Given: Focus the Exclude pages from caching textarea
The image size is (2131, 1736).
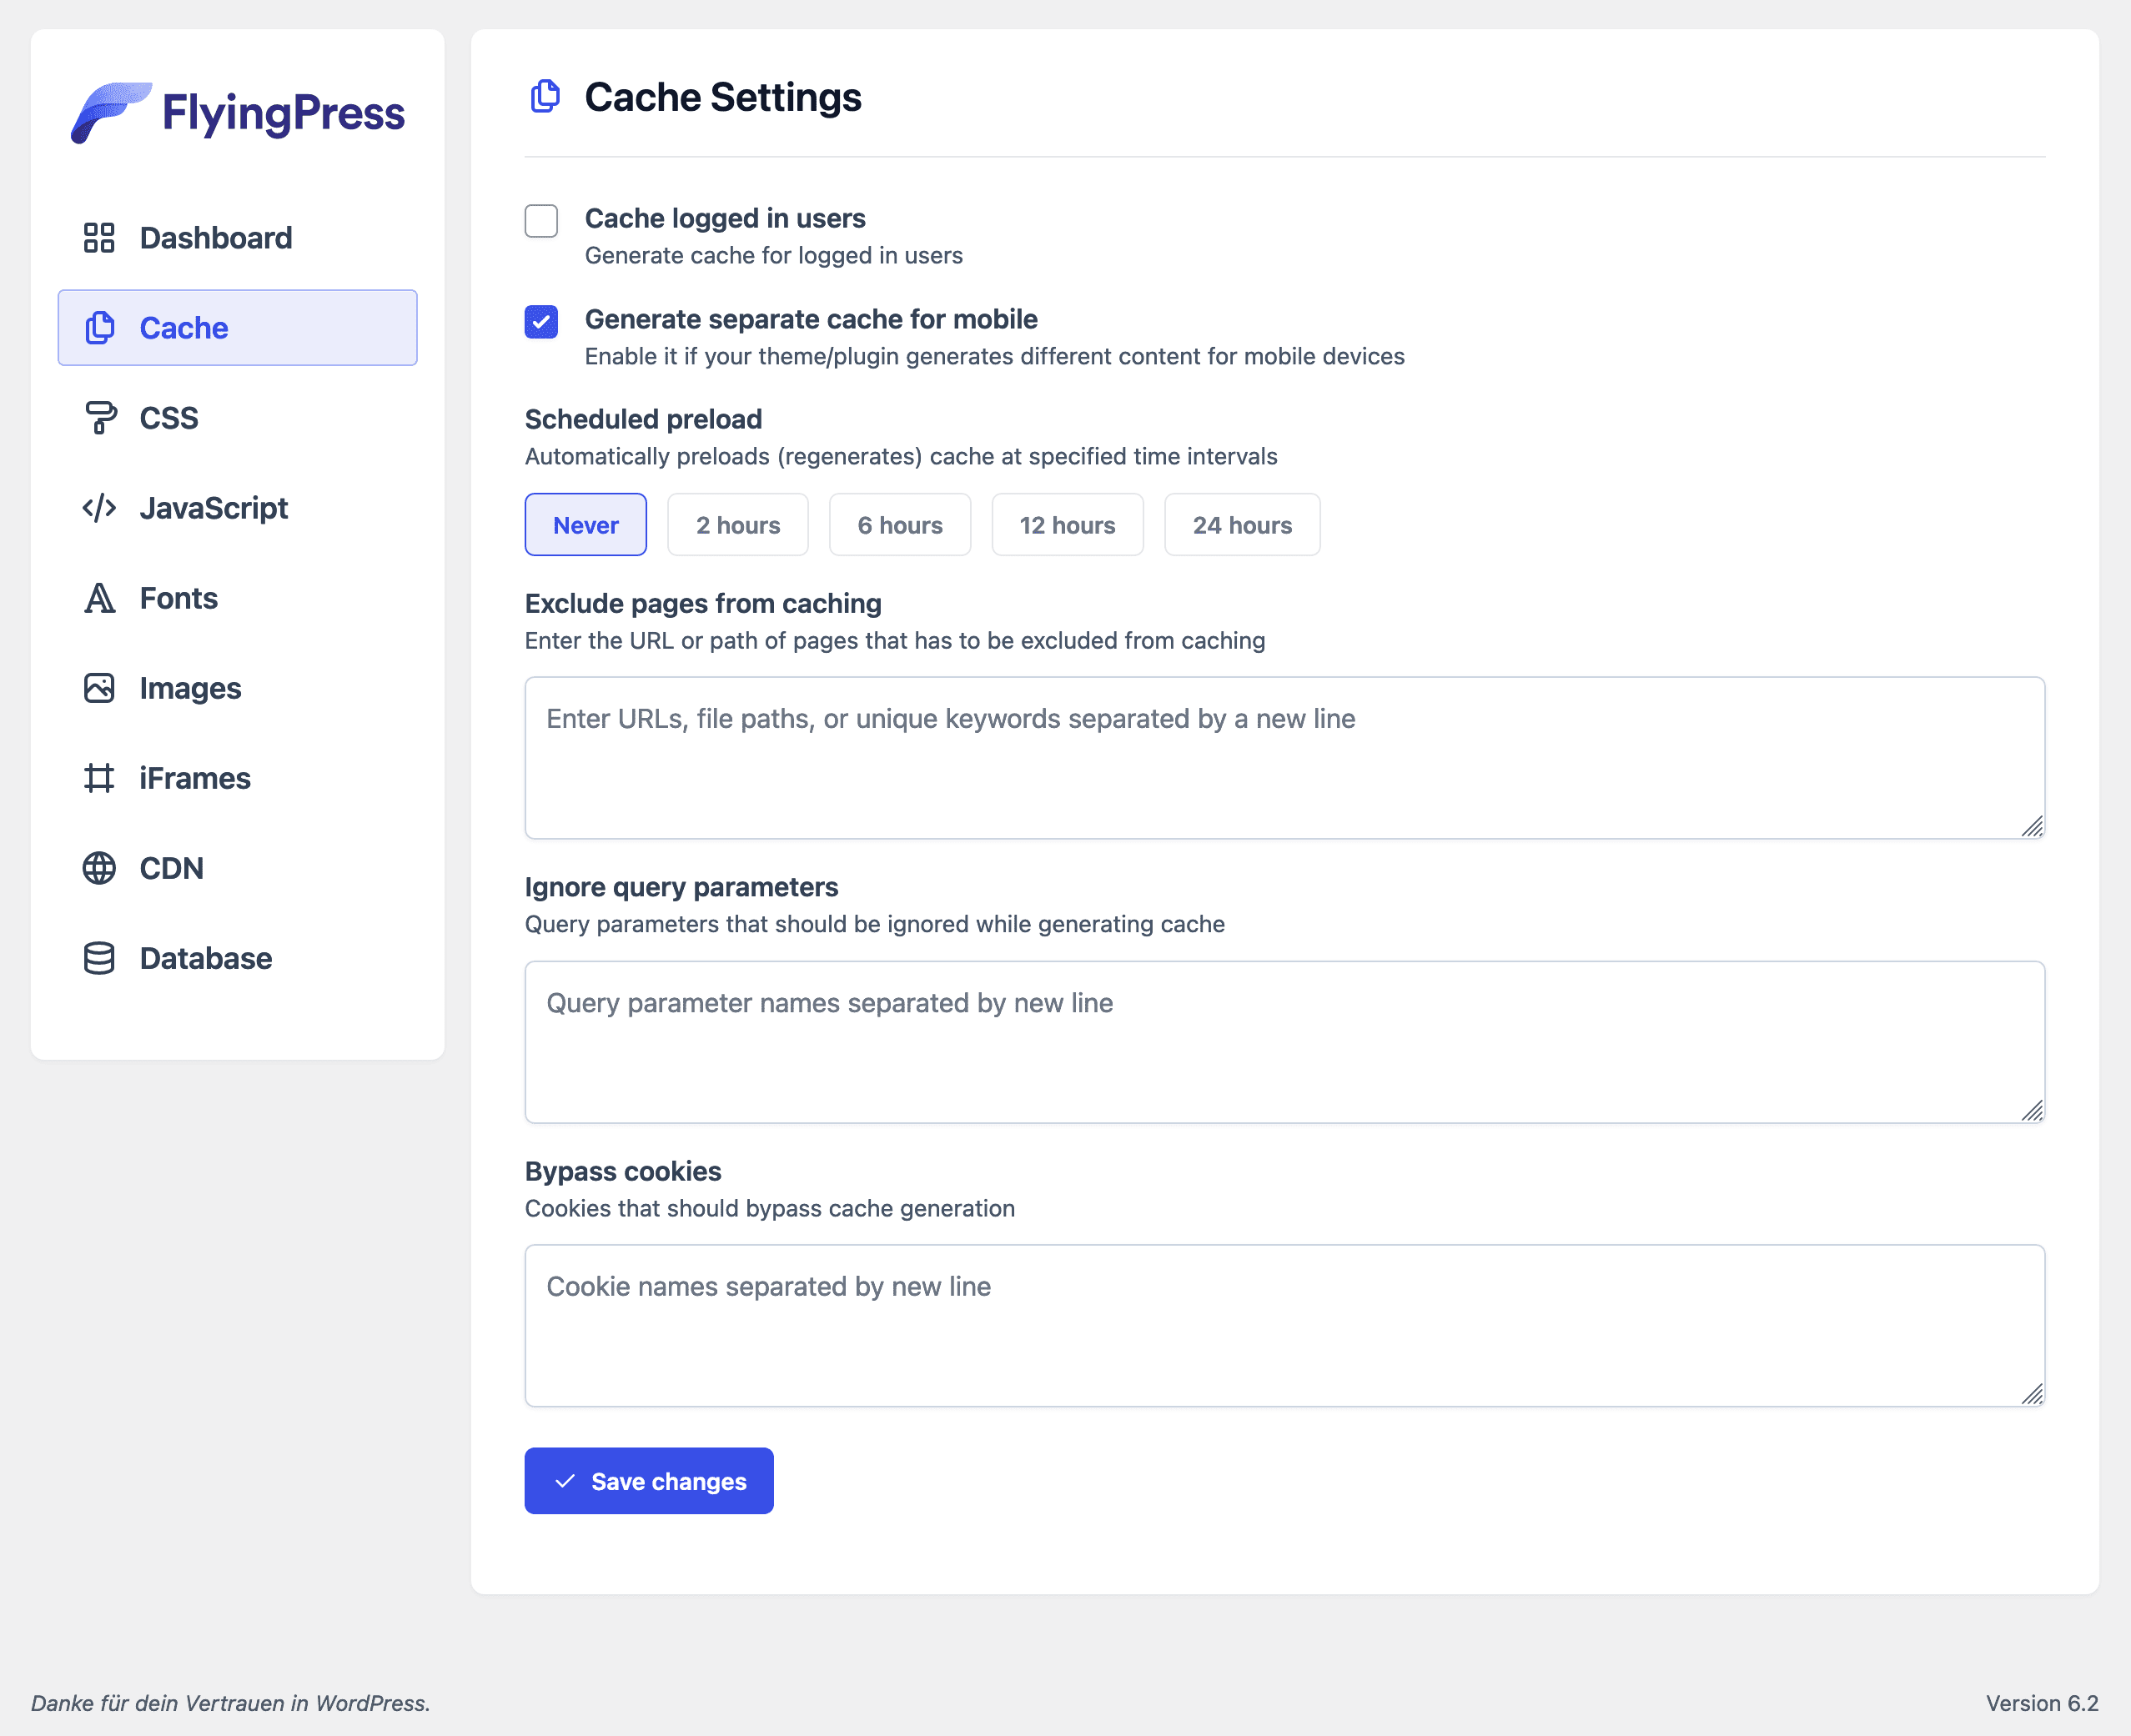Looking at the screenshot, I should [x=1285, y=758].
